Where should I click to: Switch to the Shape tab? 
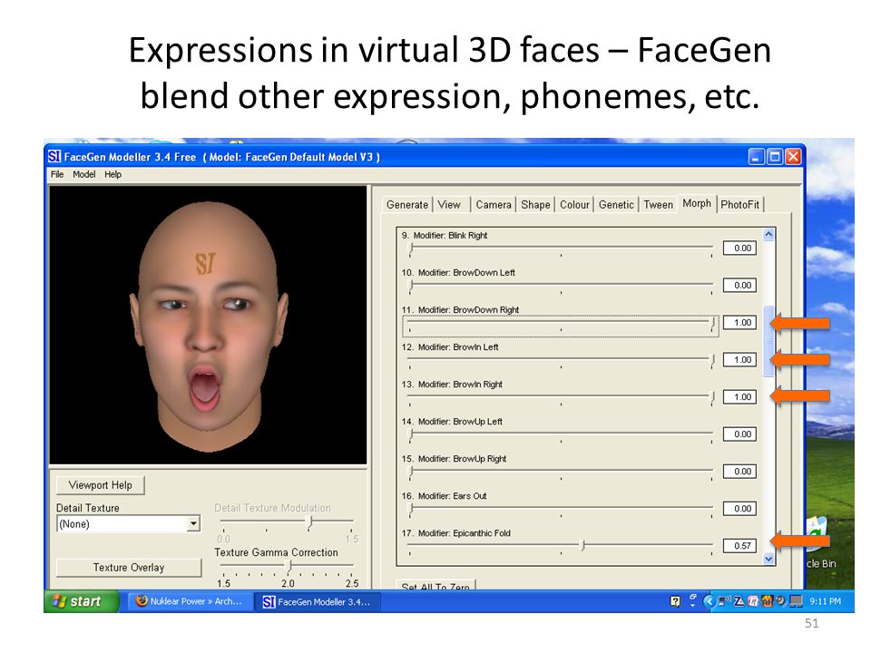[535, 204]
